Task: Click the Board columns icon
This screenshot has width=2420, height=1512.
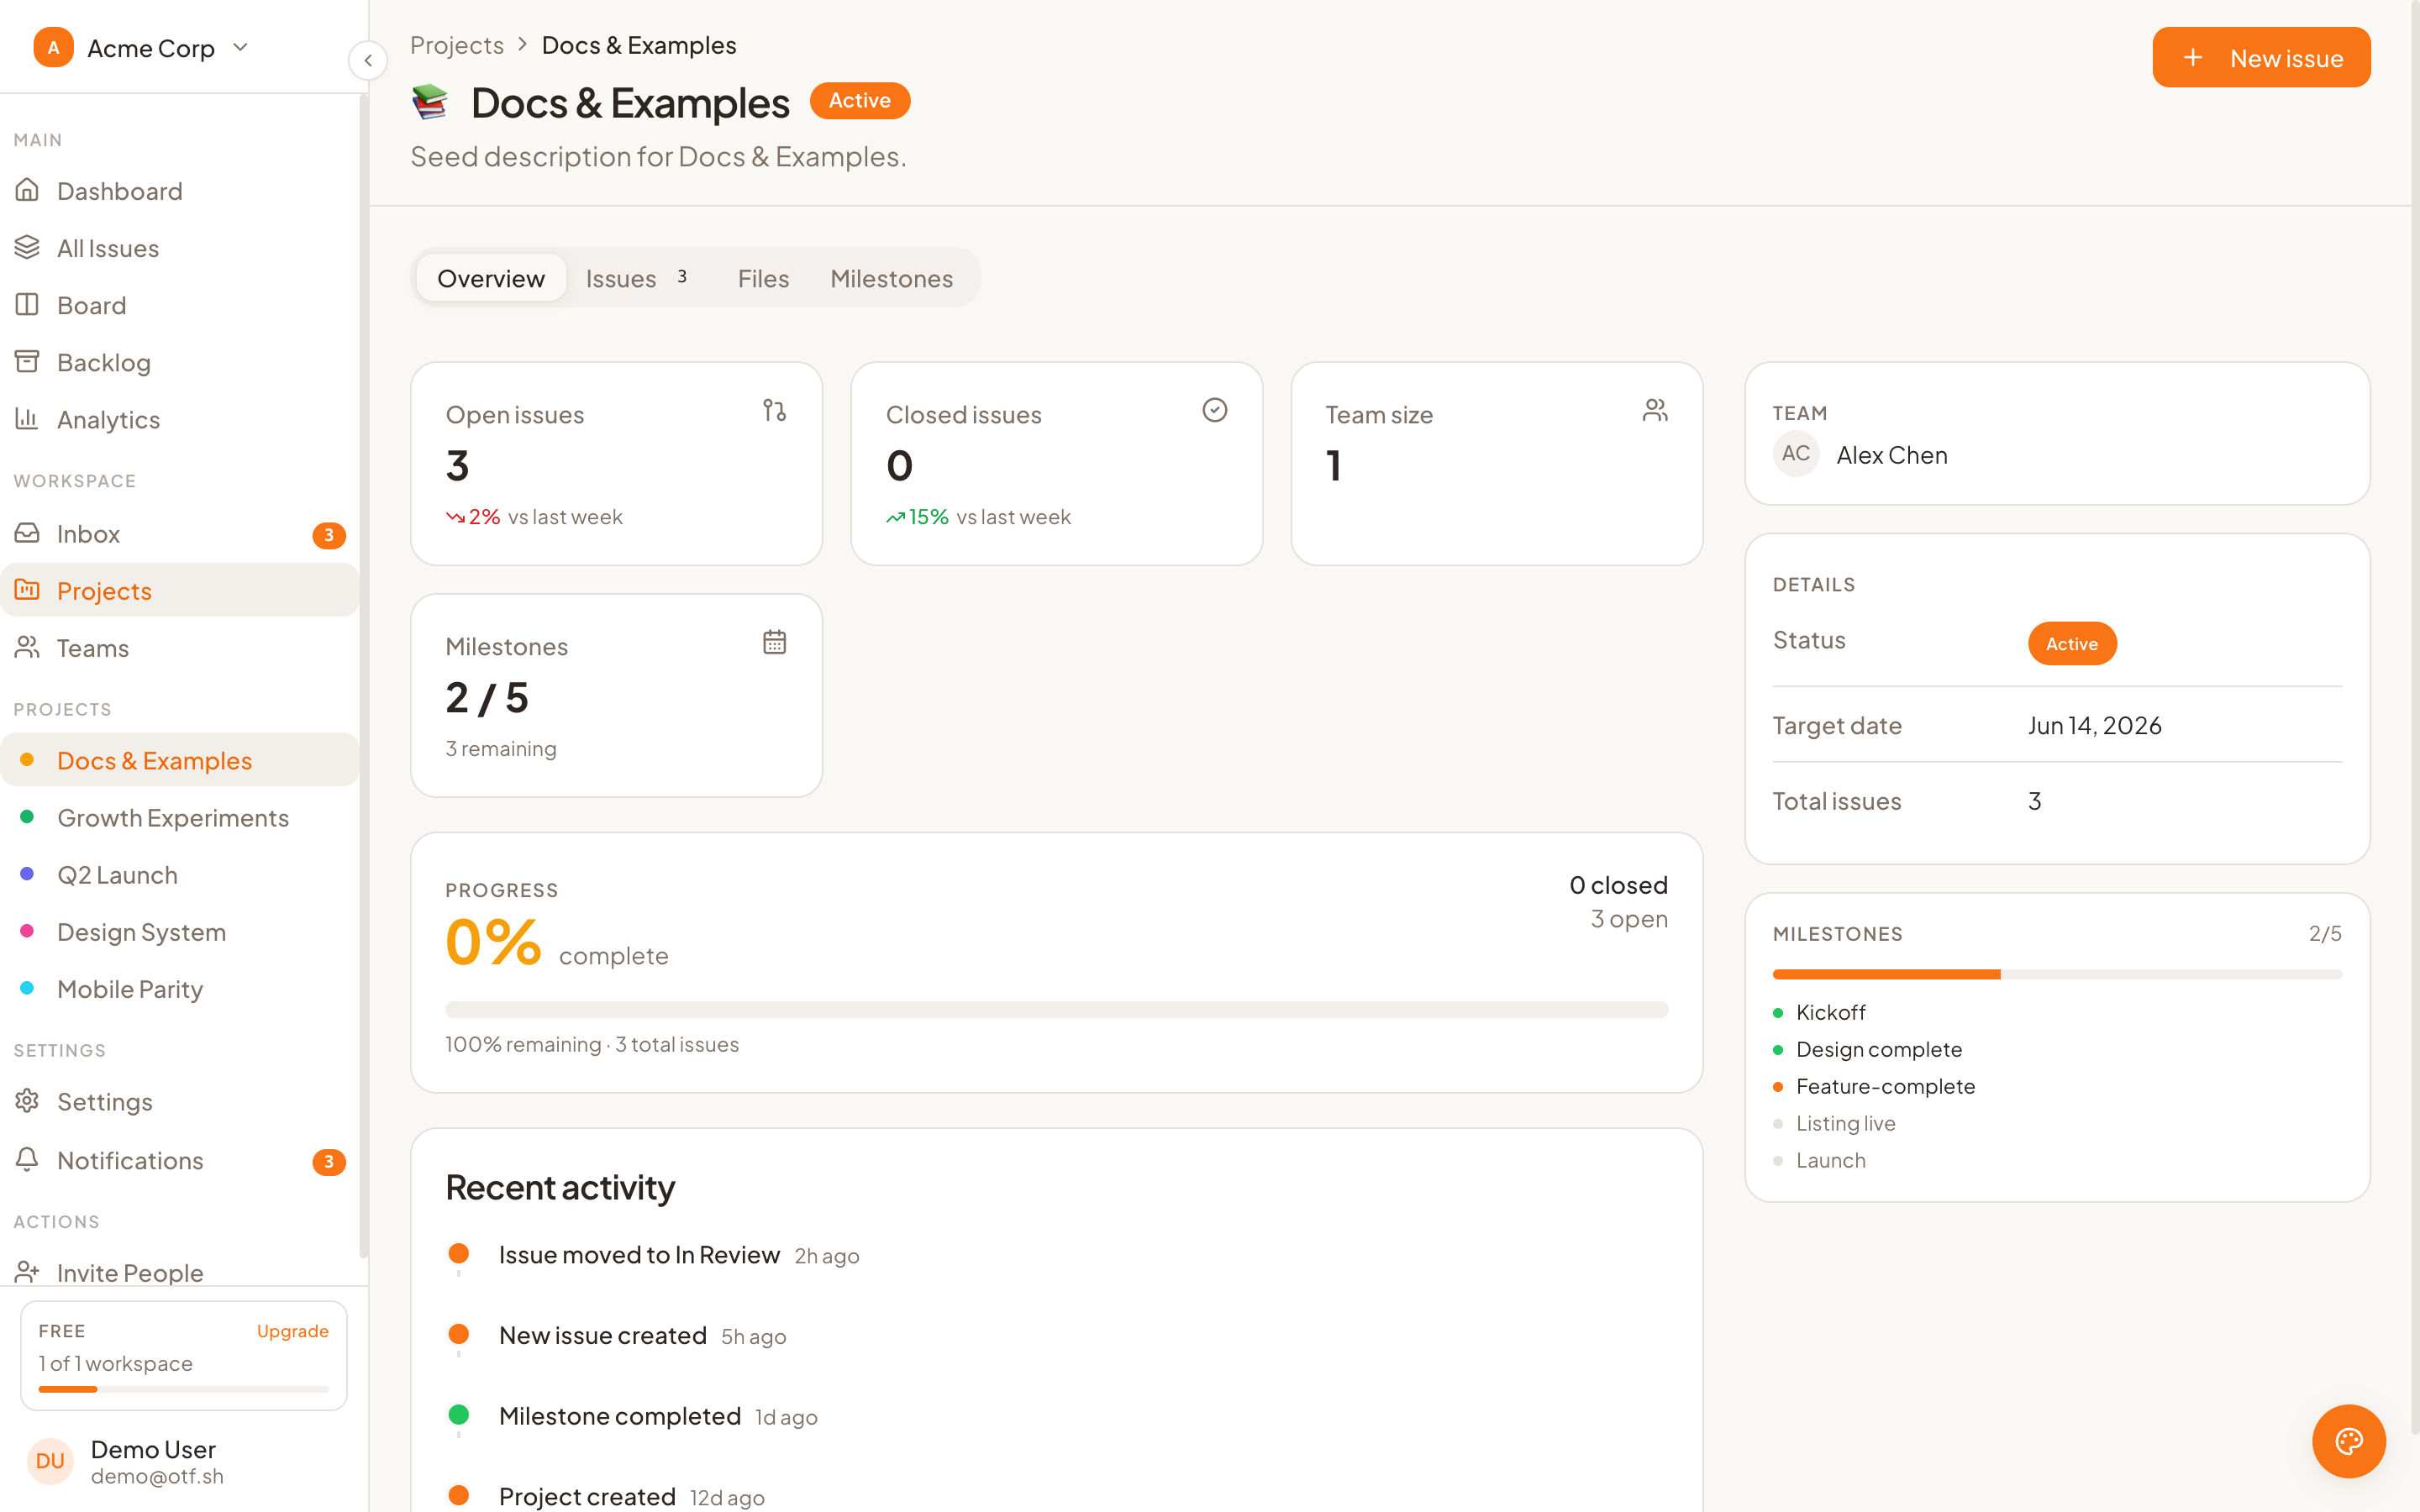Action: [x=27, y=304]
